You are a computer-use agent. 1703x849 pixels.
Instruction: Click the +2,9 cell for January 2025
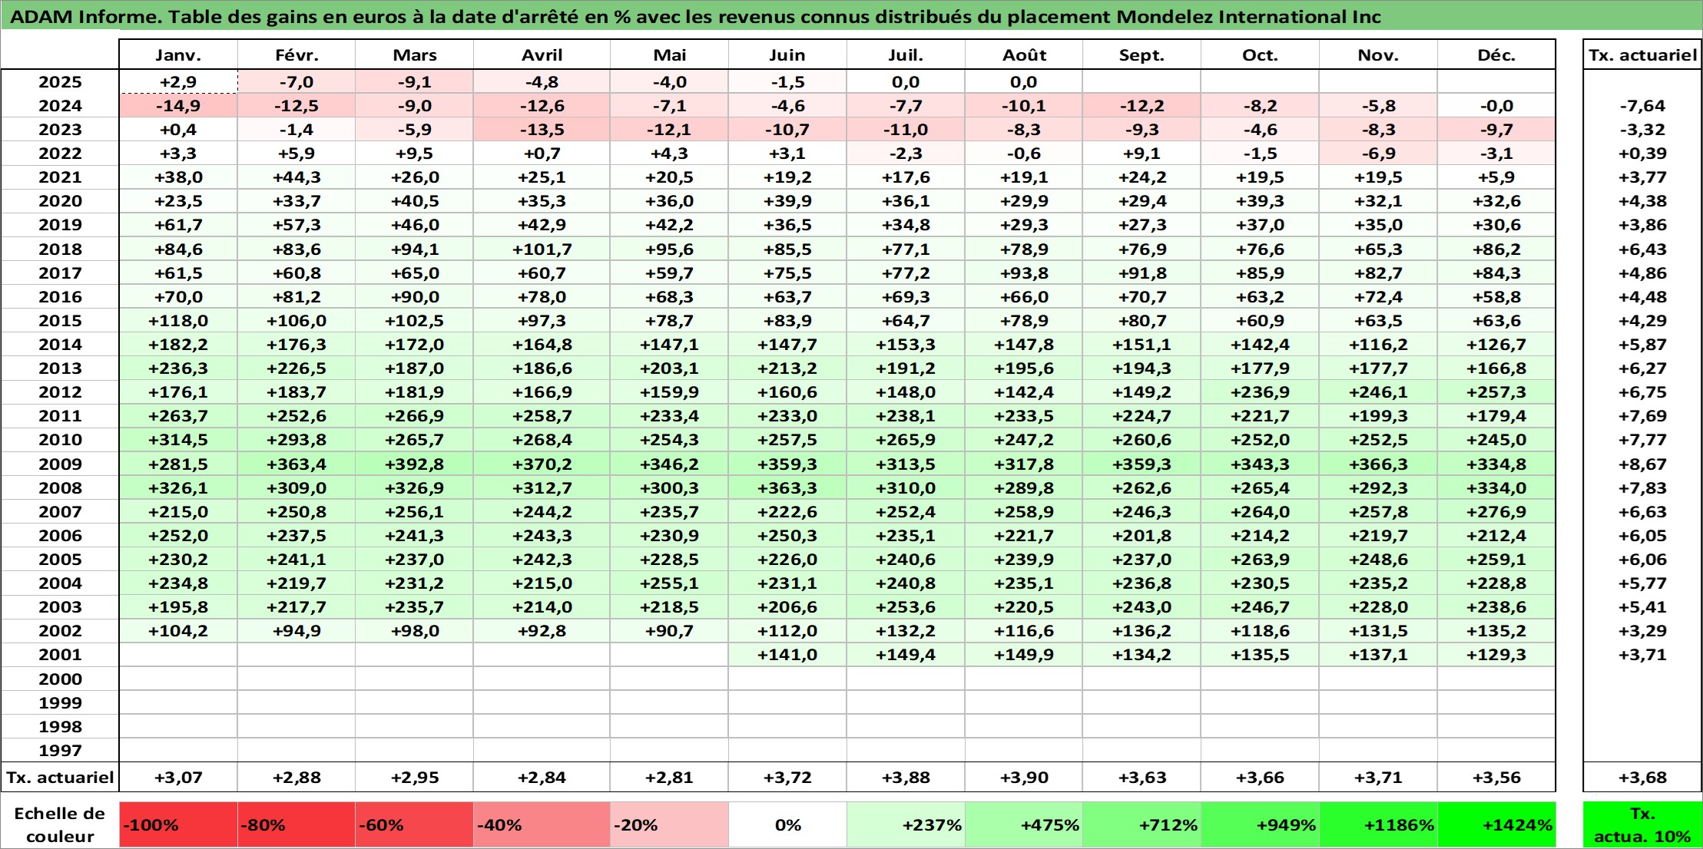(x=178, y=82)
